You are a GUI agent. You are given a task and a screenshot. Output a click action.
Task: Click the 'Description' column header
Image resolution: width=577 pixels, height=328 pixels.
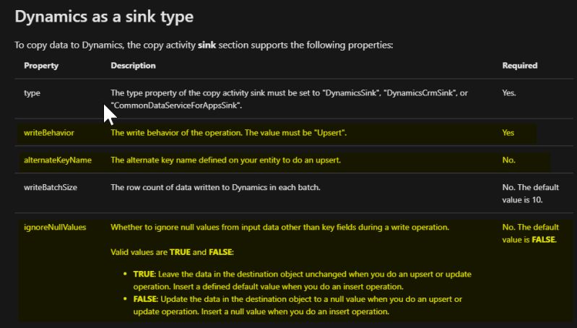pyautogui.click(x=133, y=66)
